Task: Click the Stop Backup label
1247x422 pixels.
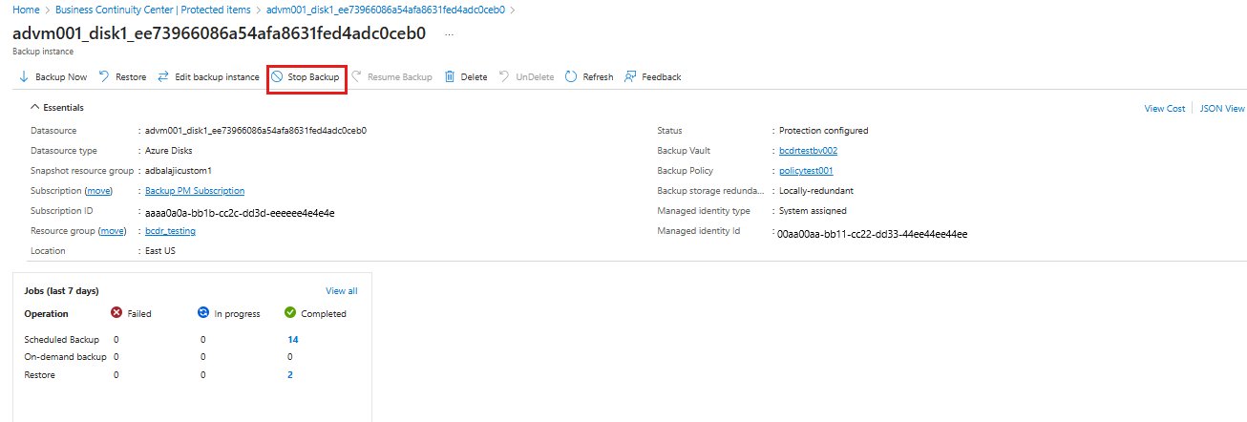Action: [313, 77]
